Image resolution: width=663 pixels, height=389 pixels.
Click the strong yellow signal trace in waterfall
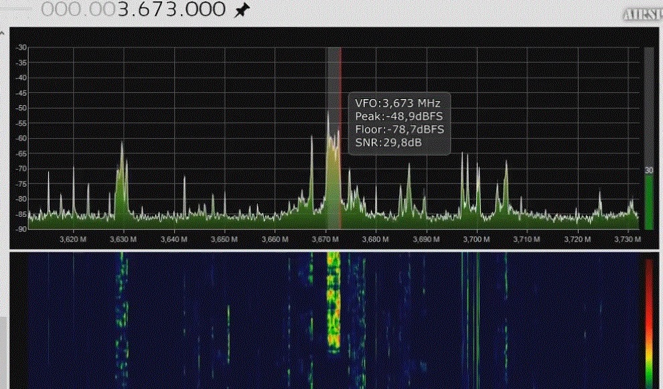pos(334,303)
